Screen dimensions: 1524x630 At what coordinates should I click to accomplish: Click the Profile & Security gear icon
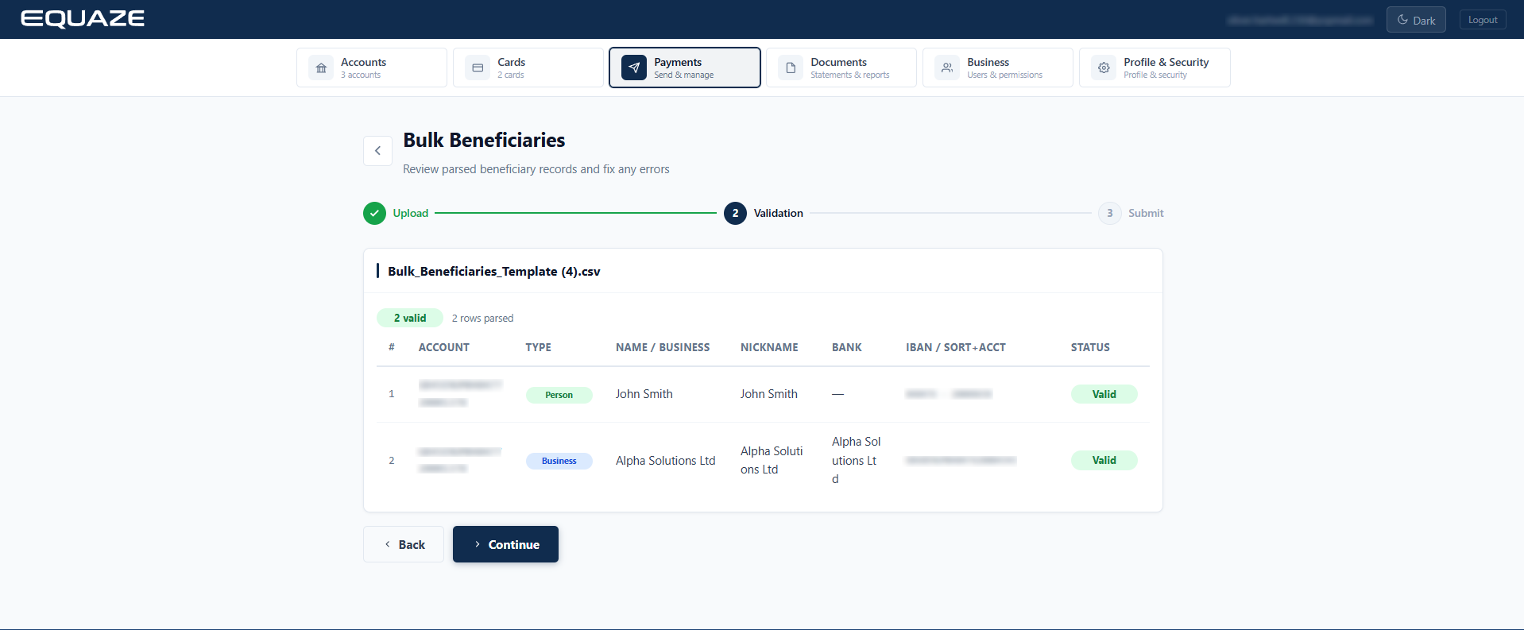coord(1104,68)
